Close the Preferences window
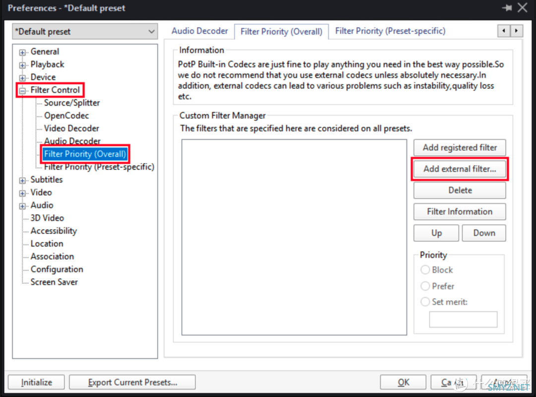 522,7
